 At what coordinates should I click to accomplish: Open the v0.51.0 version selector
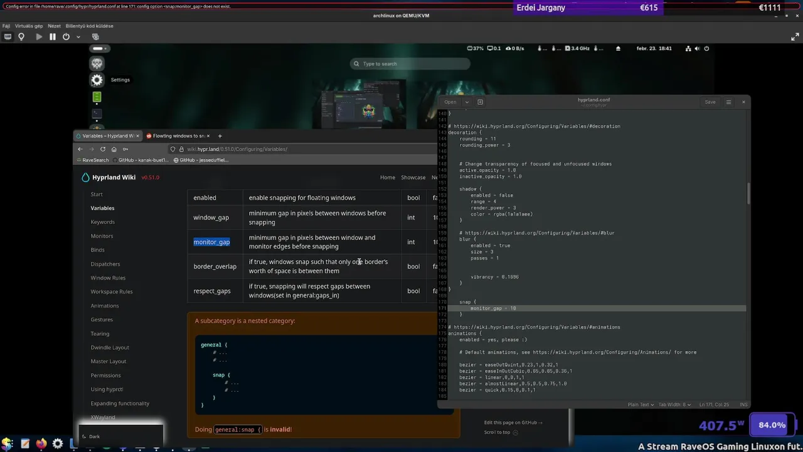pos(151,177)
